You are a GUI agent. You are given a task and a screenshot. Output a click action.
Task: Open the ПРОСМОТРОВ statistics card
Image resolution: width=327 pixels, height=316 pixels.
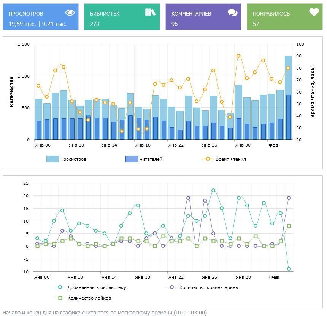[x=41, y=17]
